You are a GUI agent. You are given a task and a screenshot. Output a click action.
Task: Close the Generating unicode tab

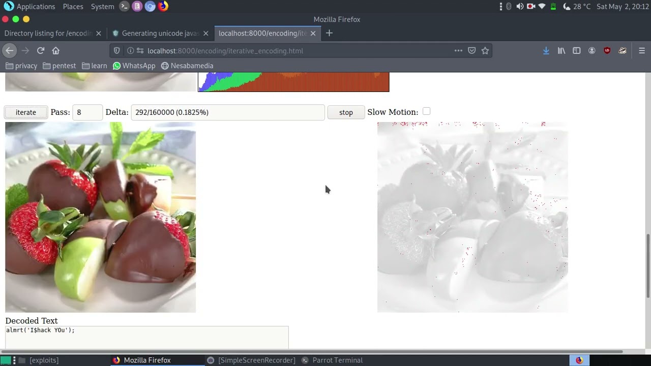tap(206, 33)
